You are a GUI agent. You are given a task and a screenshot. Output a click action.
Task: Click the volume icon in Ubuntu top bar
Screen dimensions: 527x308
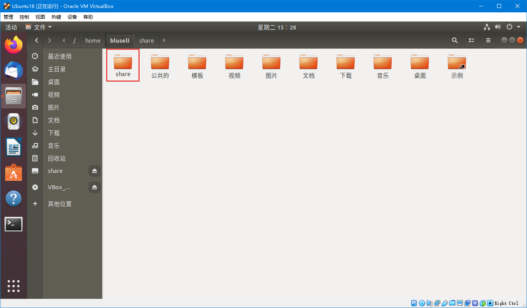click(x=498, y=27)
